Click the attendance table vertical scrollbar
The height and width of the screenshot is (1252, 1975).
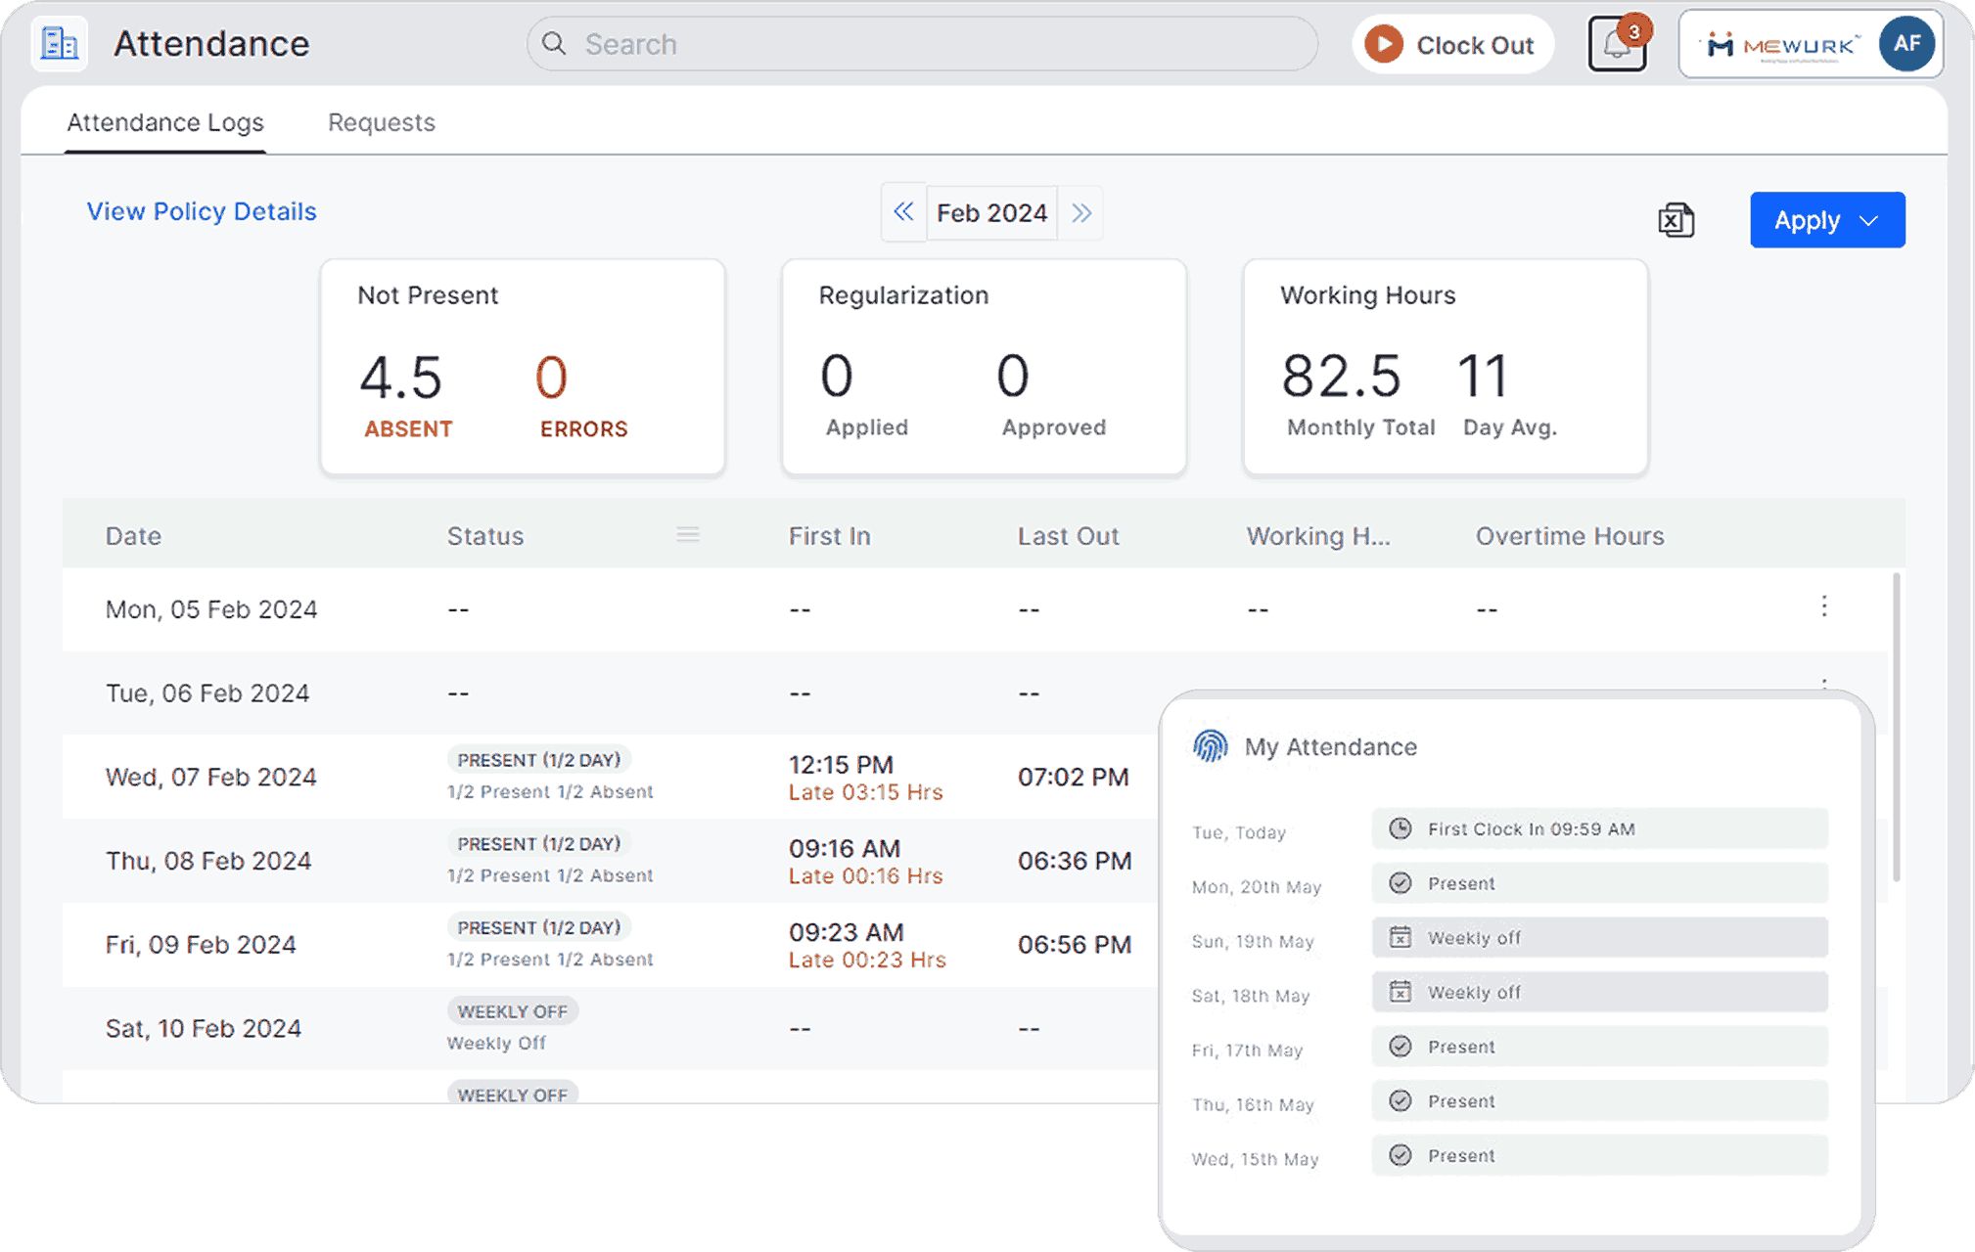[x=1896, y=729]
